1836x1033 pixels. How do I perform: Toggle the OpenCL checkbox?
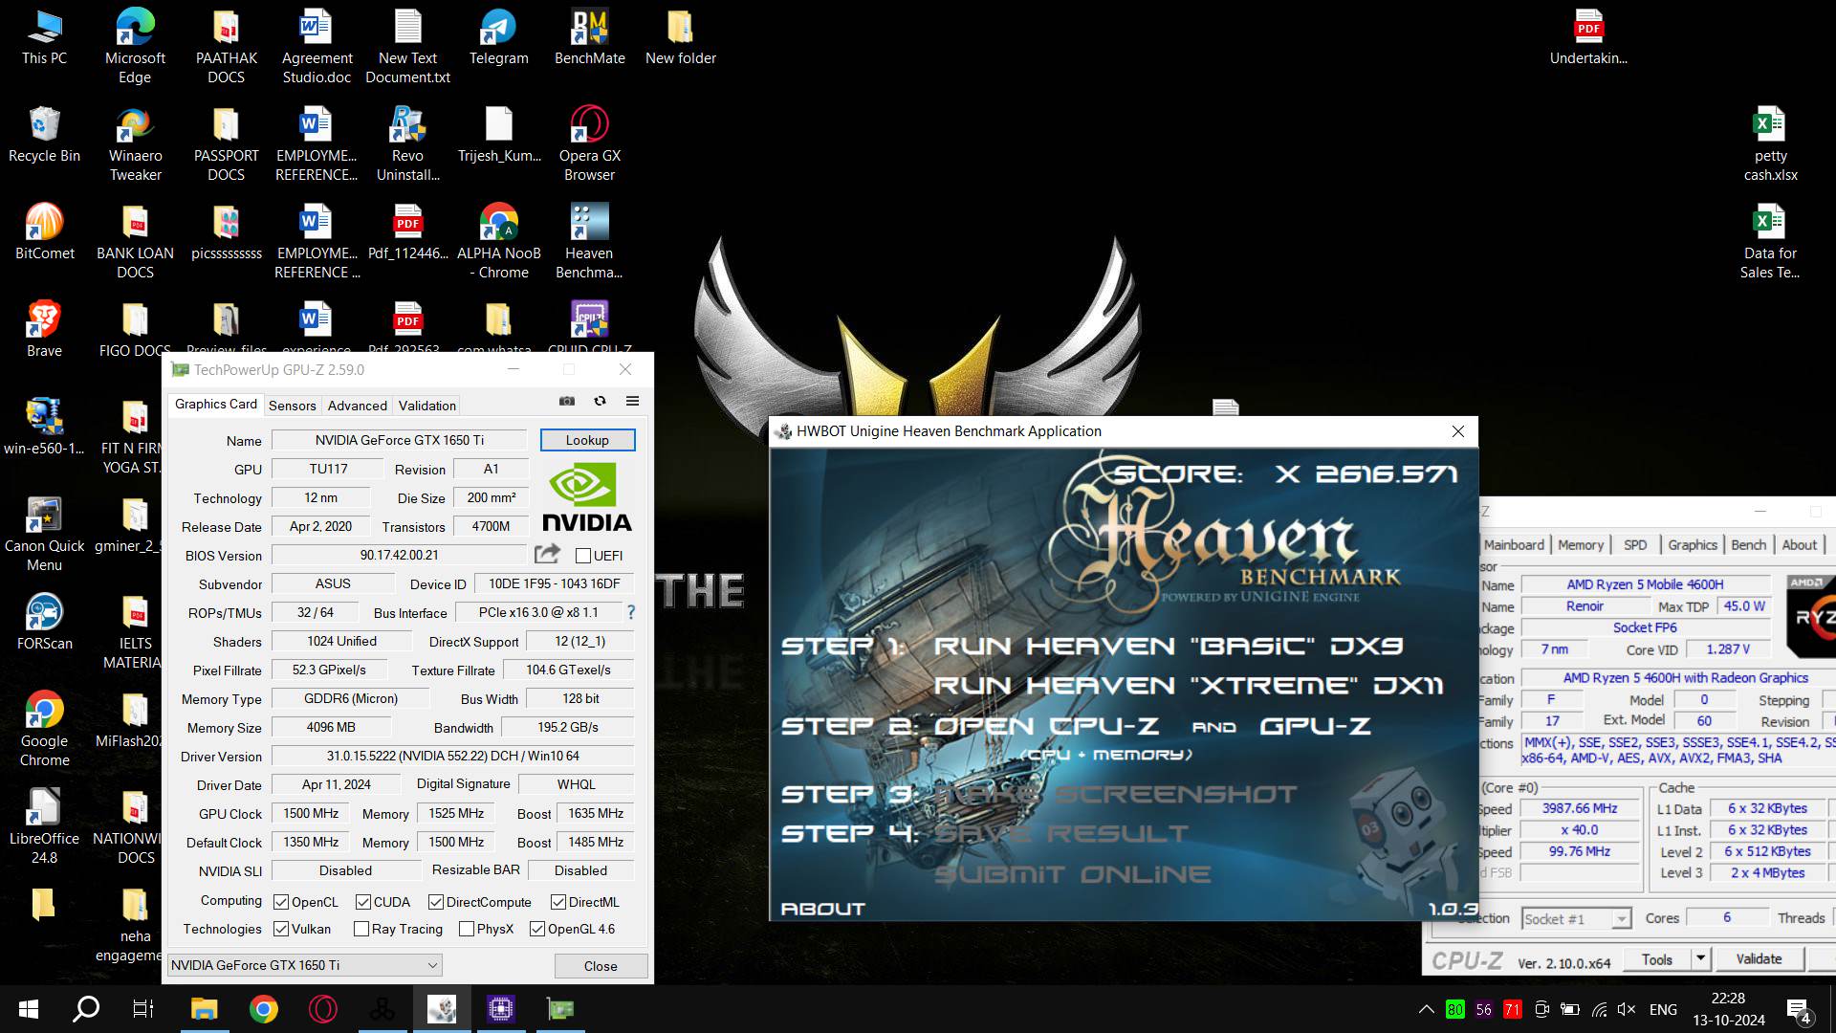point(281,902)
